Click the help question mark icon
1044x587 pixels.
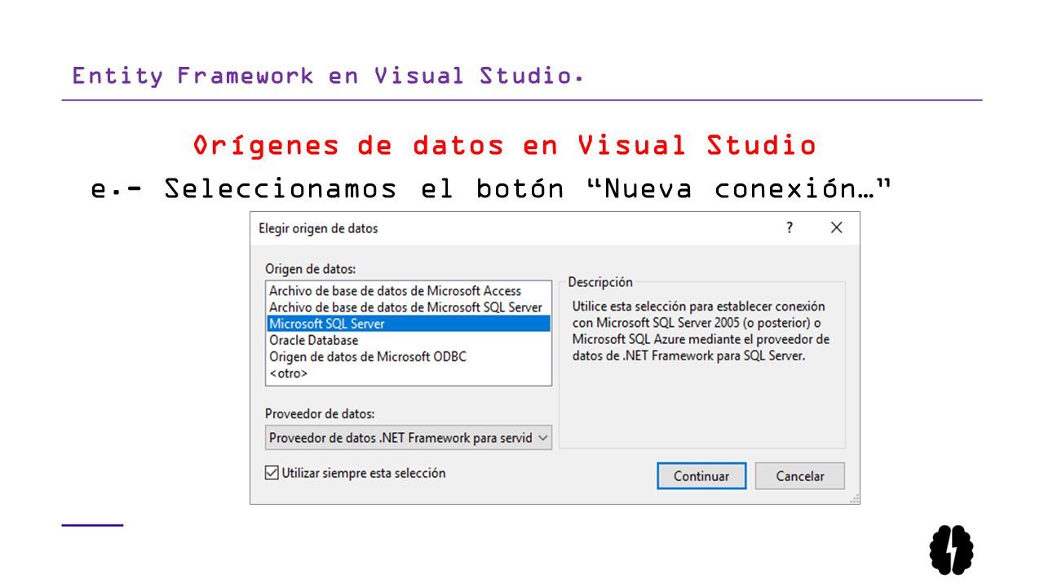790,228
